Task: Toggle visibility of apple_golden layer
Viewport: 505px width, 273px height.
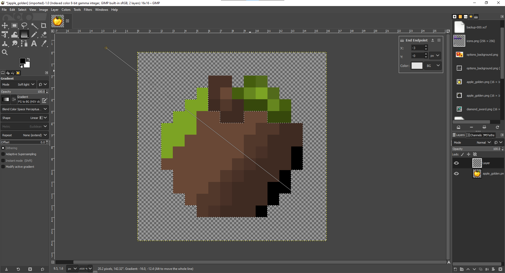Action: [x=456, y=174]
